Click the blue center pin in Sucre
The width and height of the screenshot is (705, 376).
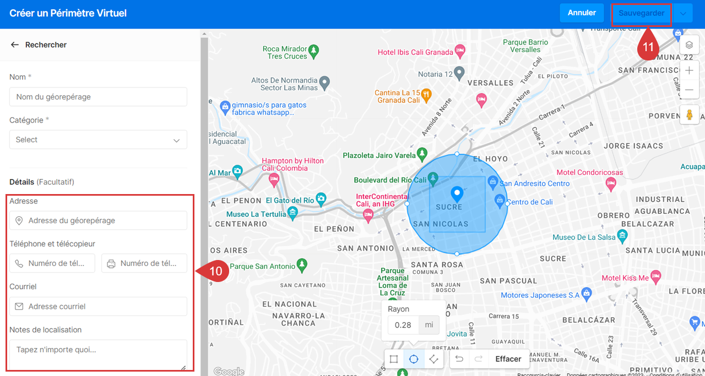(457, 194)
